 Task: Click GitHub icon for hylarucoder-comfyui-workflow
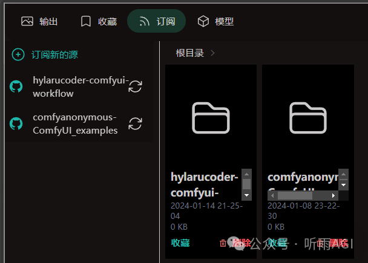pyautogui.click(x=16, y=86)
